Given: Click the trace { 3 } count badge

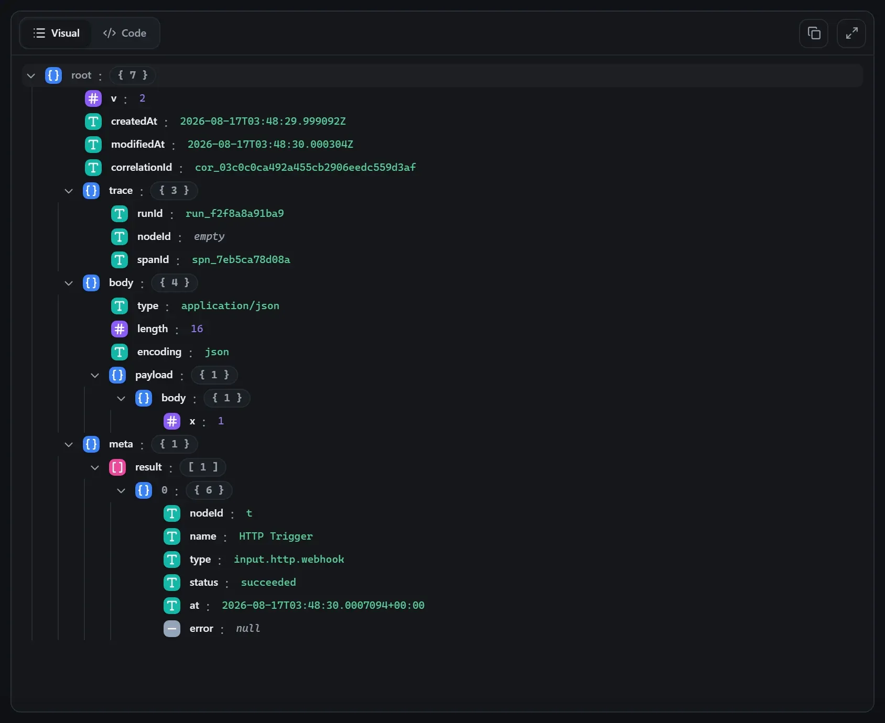Looking at the screenshot, I should click(174, 191).
